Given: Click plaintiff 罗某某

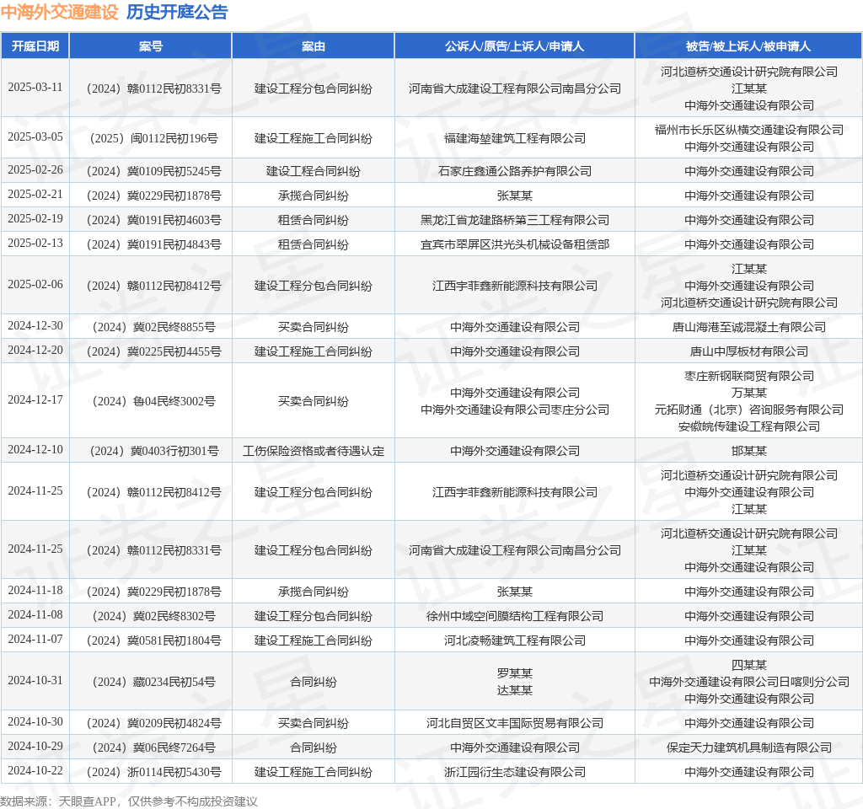Looking at the screenshot, I should coord(515,673).
